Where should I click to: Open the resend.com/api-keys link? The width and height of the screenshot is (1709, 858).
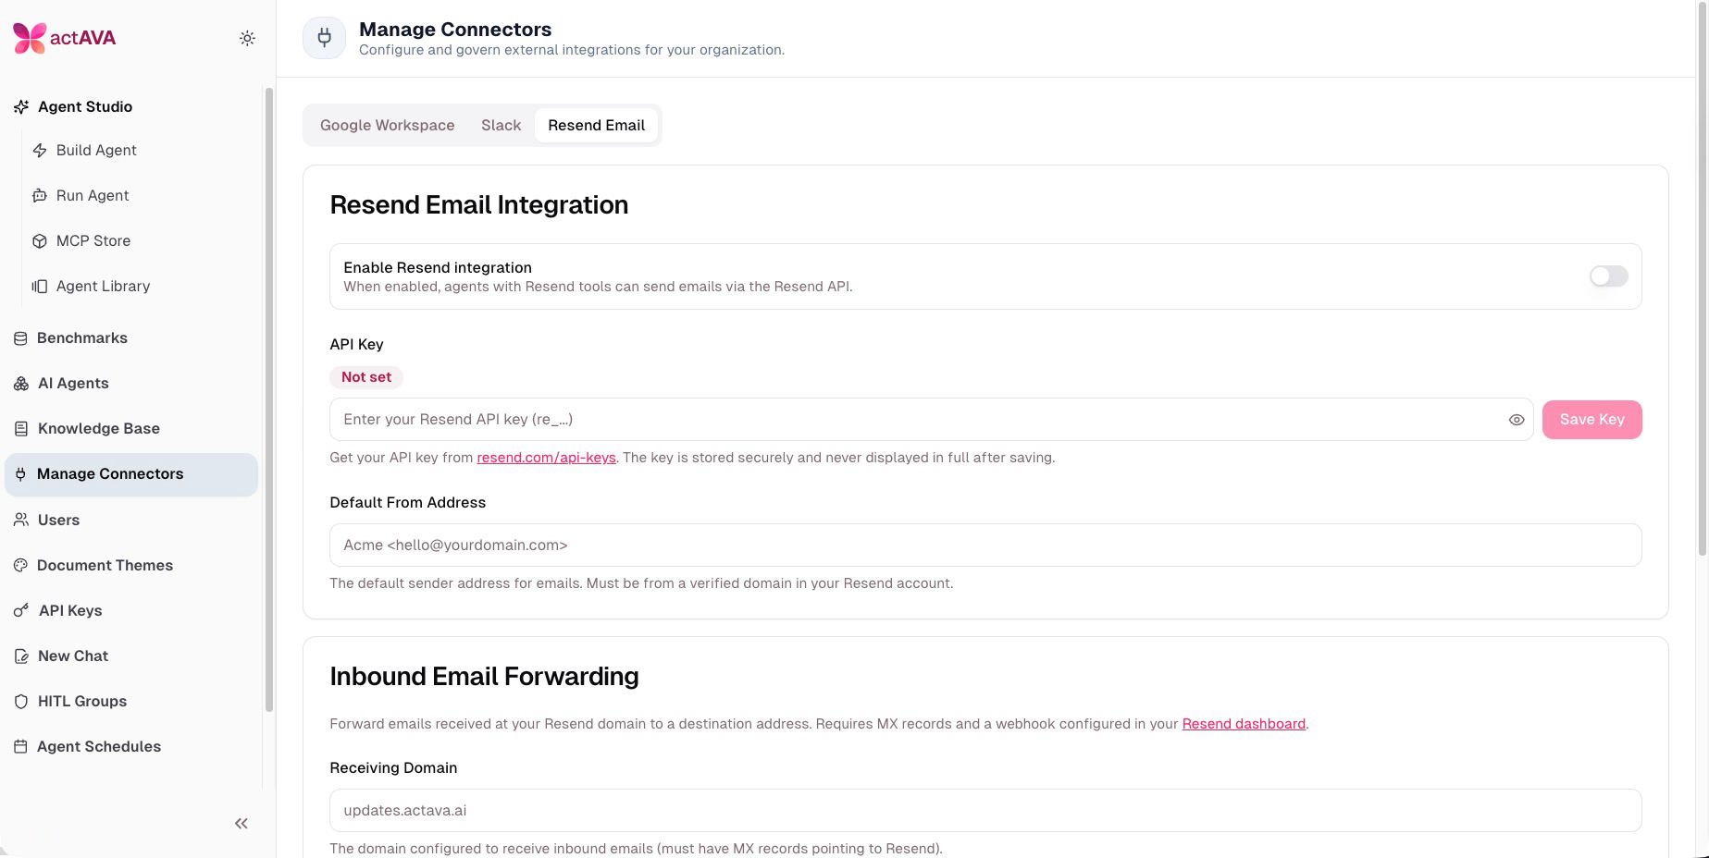pyautogui.click(x=546, y=458)
